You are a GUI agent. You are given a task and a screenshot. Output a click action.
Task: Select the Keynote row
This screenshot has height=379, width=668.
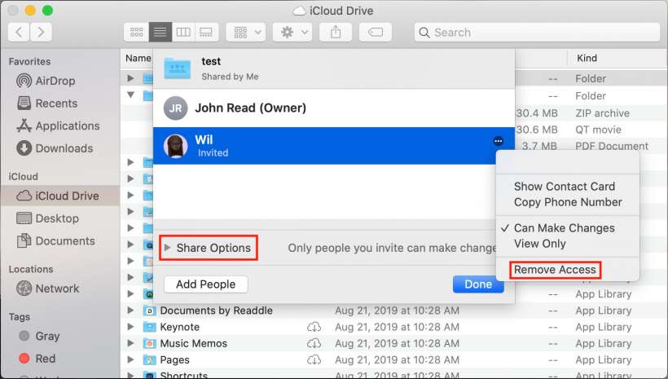(x=394, y=327)
